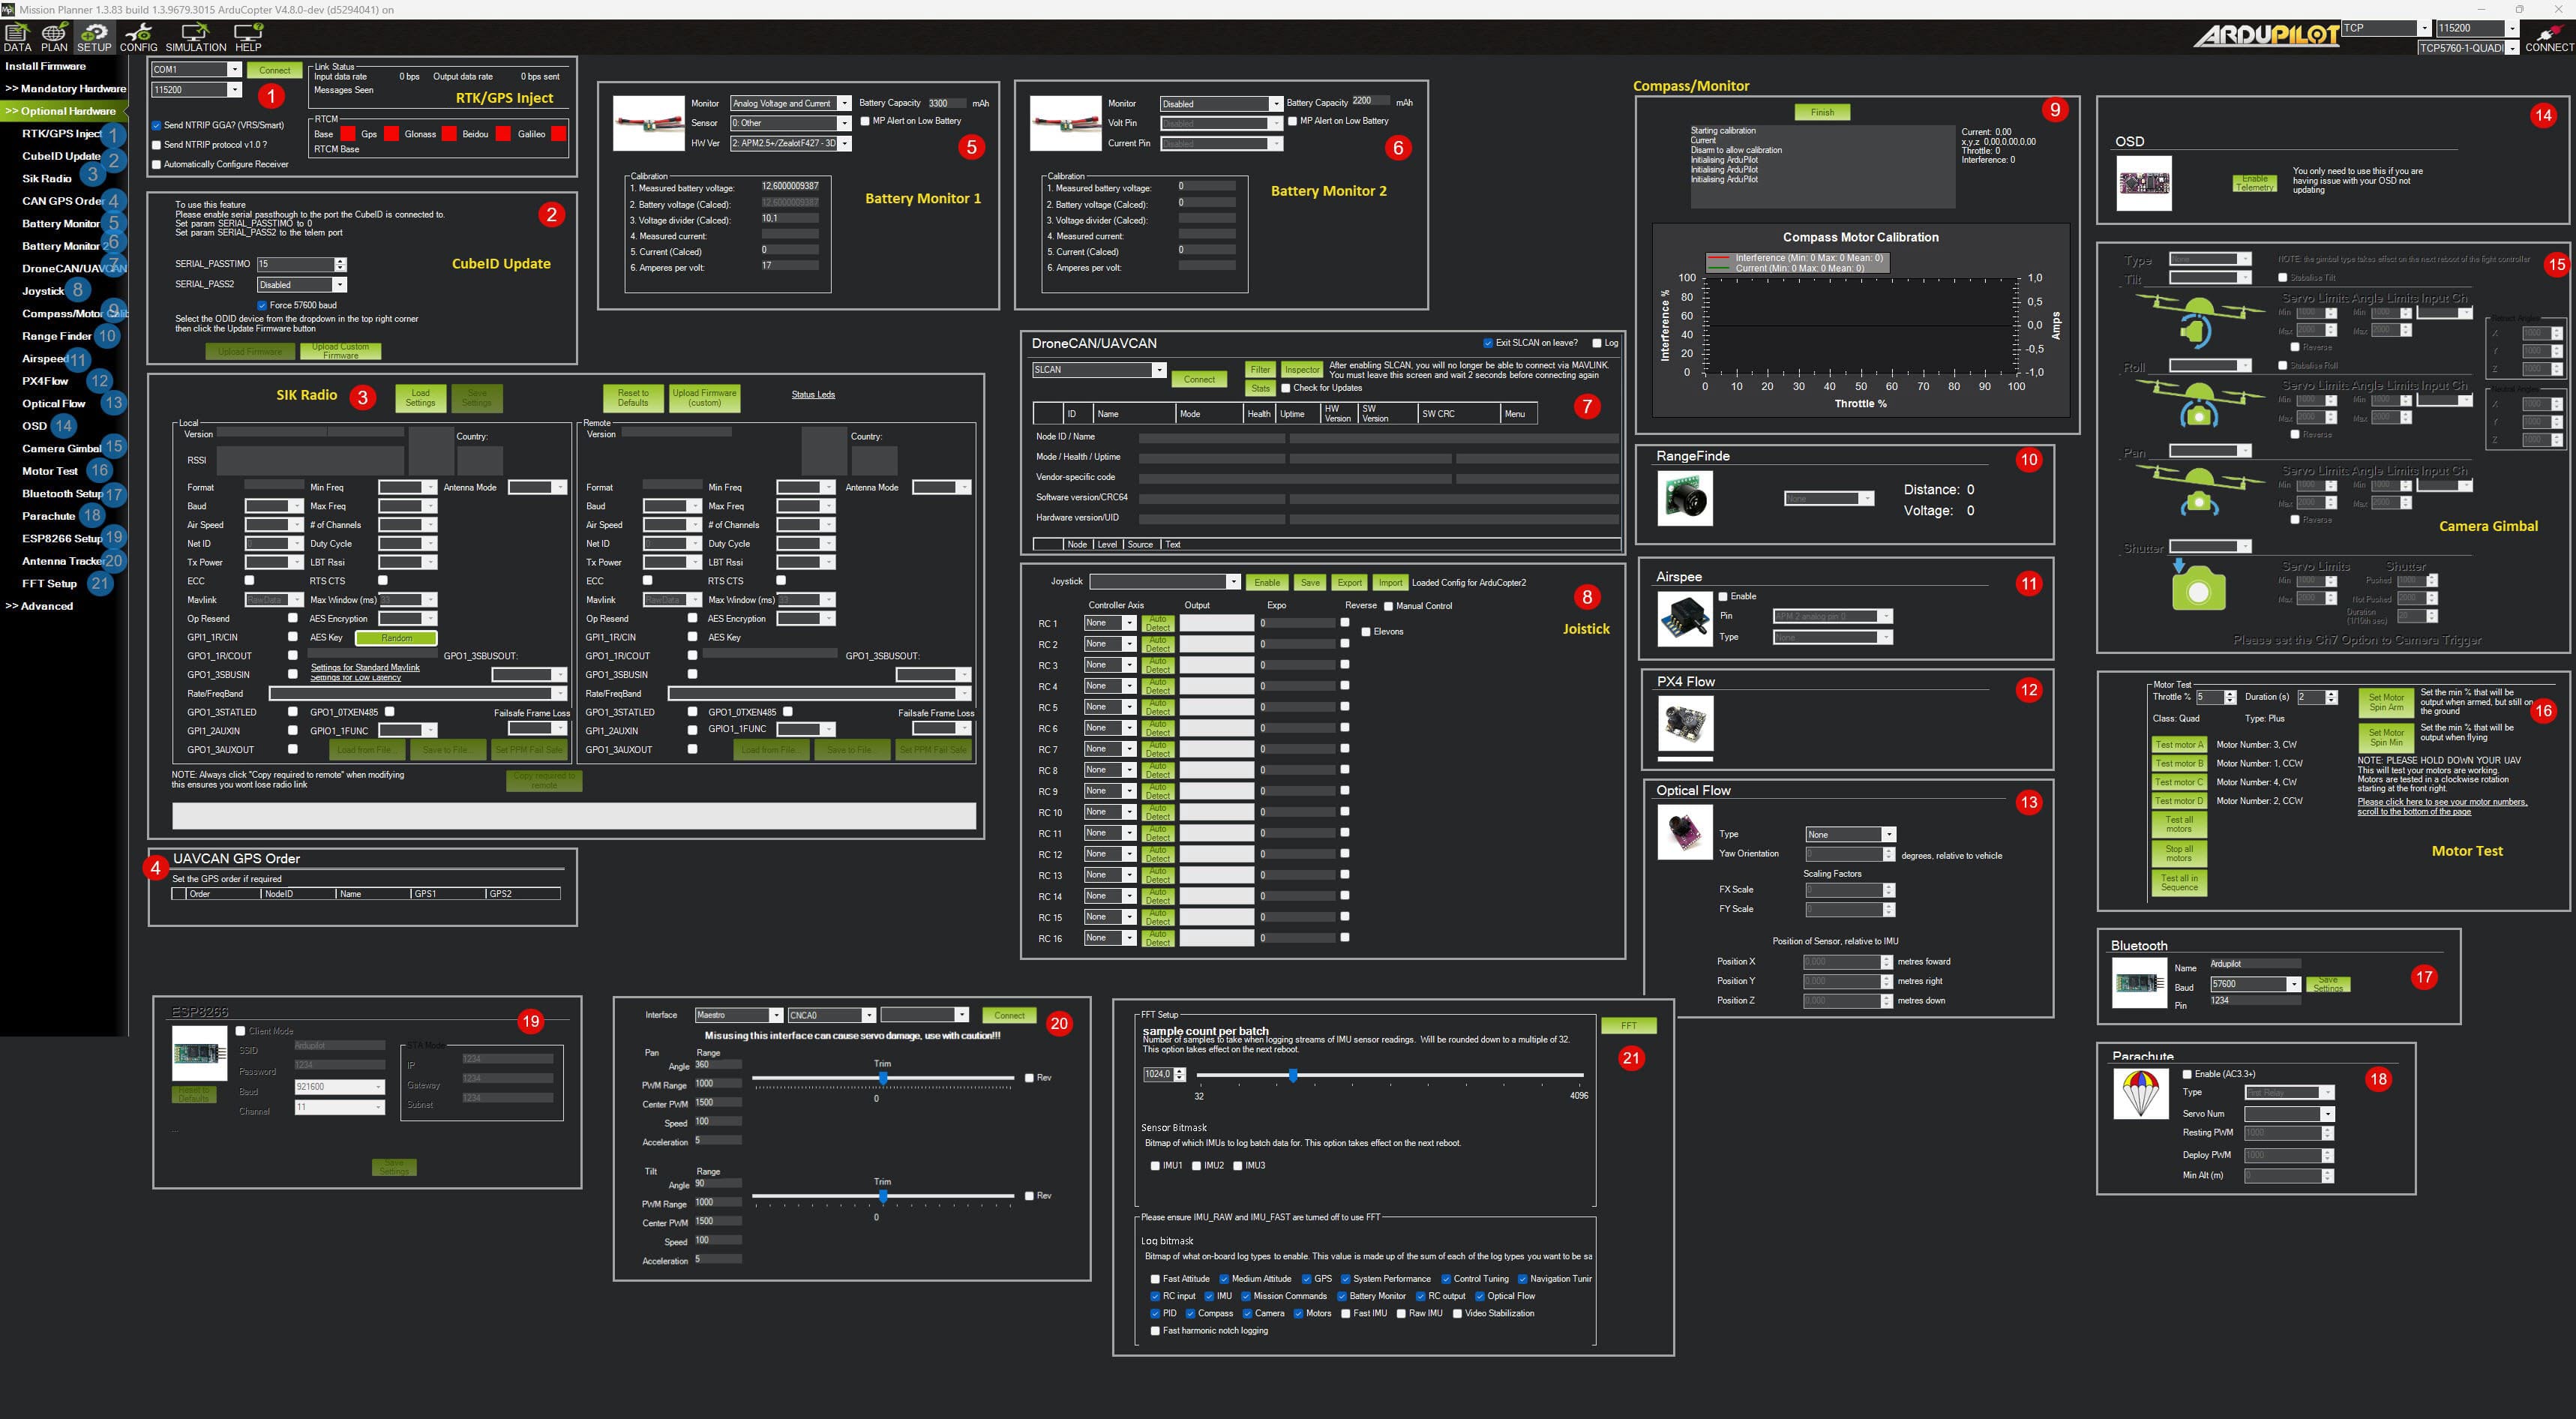Expand the Maestro interface dropdown
The width and height of the screenshot is (2576, 1419).
[738, 1015]
